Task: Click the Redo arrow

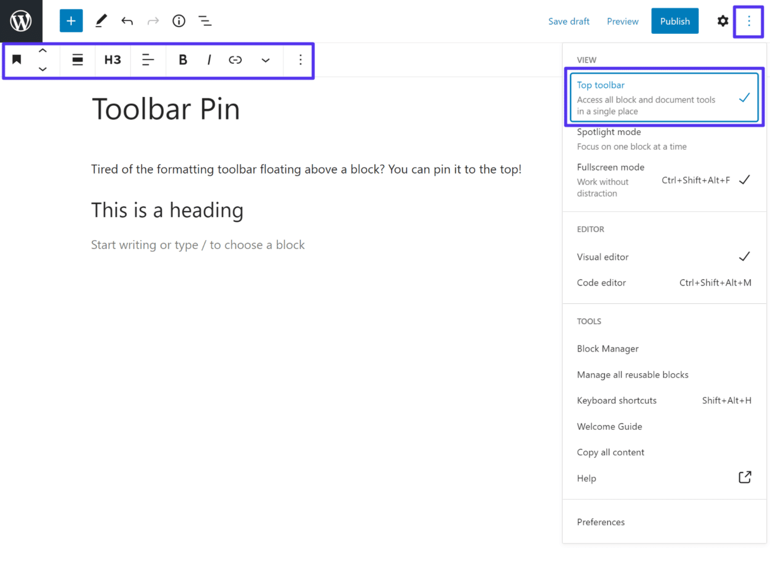Action: click(152, 21)
